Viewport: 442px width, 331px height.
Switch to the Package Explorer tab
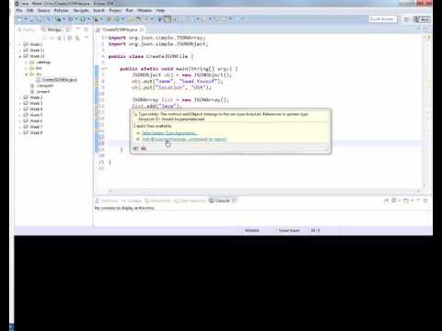(x=28, y=29)
